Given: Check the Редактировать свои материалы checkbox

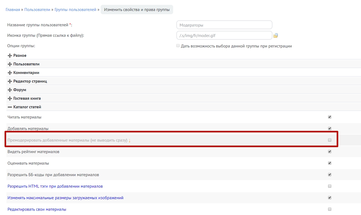Looking at the screenshot, I should tap(330, 209).
